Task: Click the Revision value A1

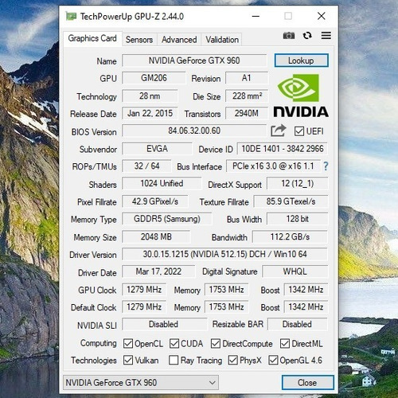Action: pos(247,78)
